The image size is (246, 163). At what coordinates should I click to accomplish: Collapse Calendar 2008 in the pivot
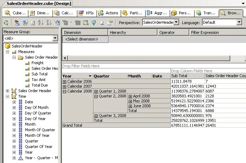pyautogui.click(x=64, y=91)
